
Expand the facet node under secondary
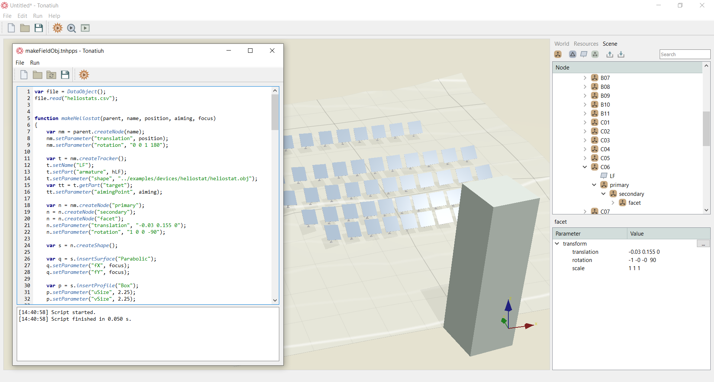[x=613, y=203]
